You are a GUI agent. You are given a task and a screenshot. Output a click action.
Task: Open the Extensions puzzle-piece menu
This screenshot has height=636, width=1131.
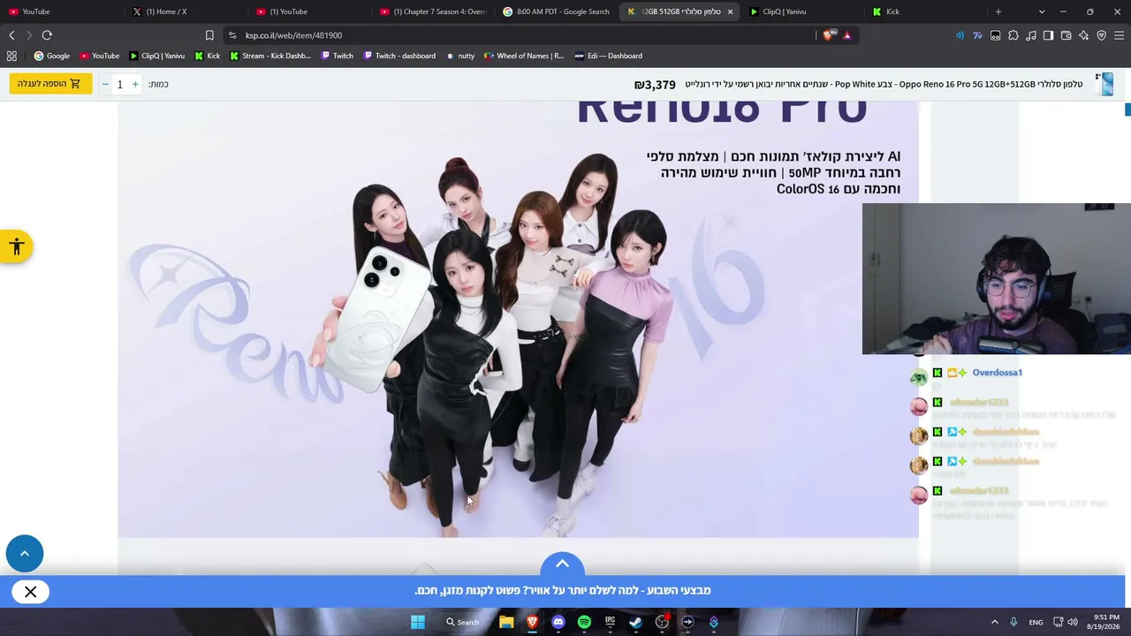point(1013,35)
